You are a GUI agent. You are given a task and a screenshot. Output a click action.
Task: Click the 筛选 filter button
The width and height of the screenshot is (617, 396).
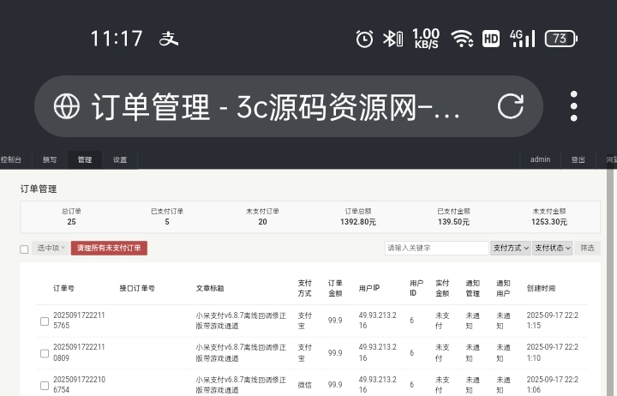click(587, 248)
